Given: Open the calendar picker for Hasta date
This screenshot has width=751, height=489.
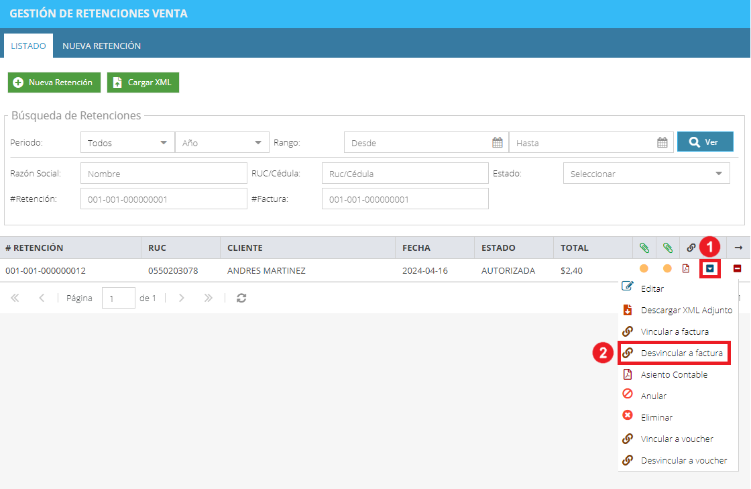Looking at the screenshot, I should [662, 142].
